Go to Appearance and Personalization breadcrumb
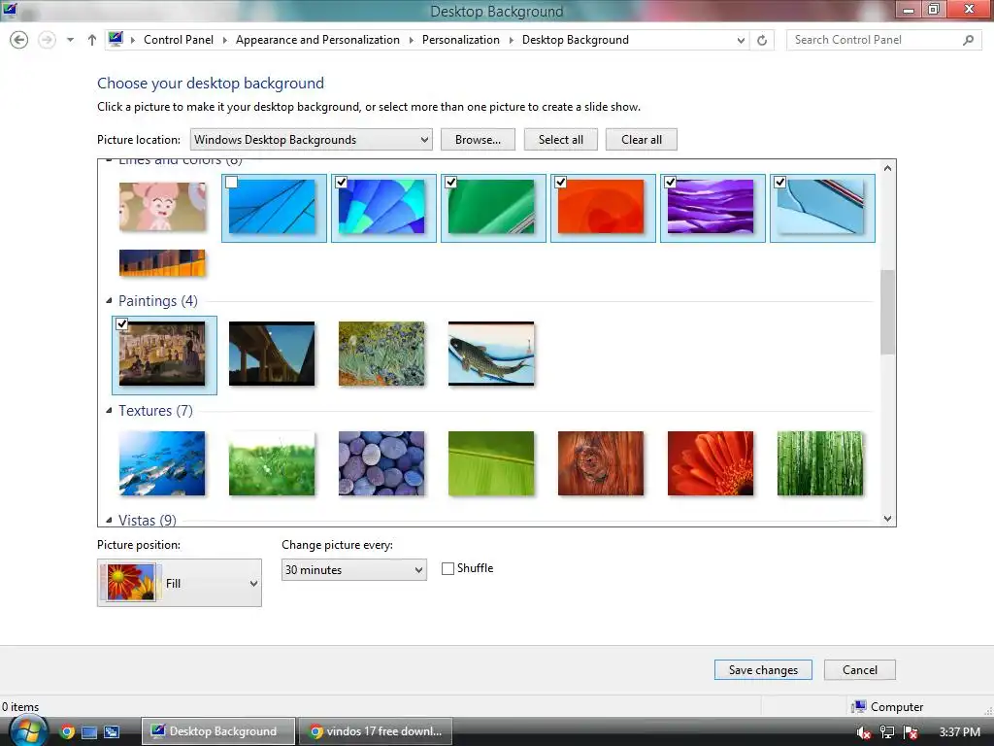Viewport: 994px width, 746px height. (317, 40)
